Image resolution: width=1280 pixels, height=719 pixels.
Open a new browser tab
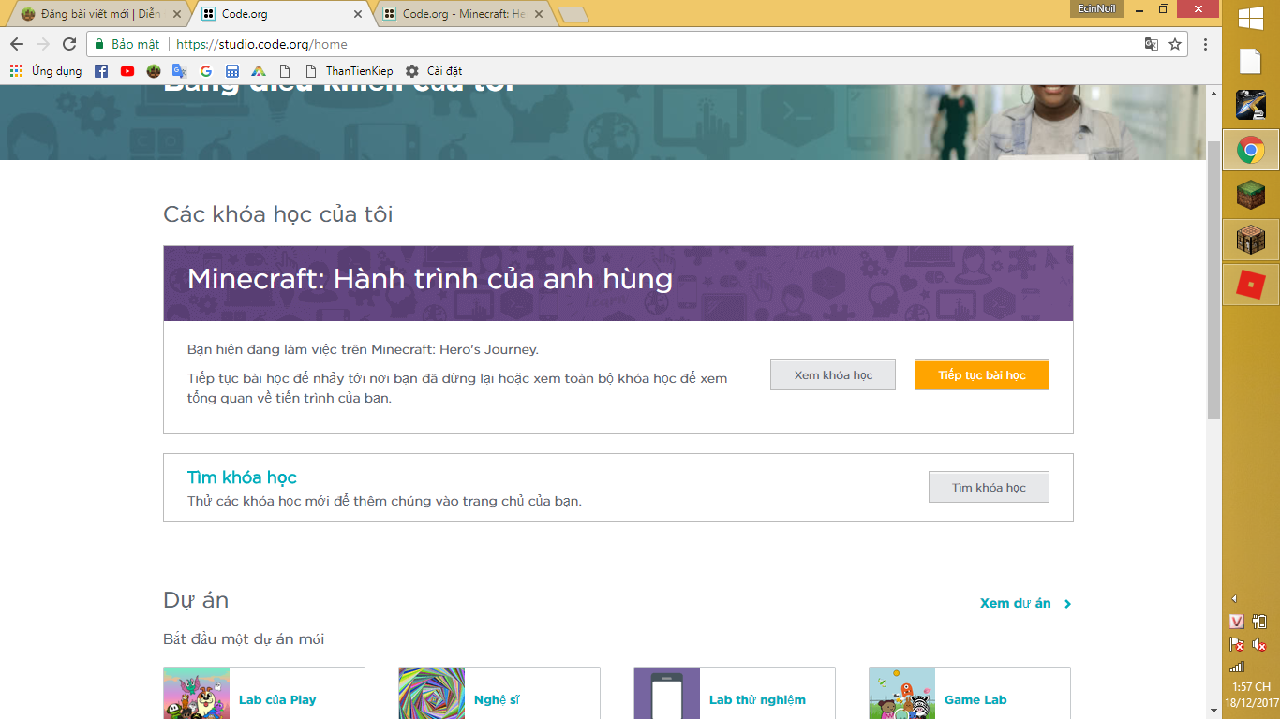[x=573, y=14]
